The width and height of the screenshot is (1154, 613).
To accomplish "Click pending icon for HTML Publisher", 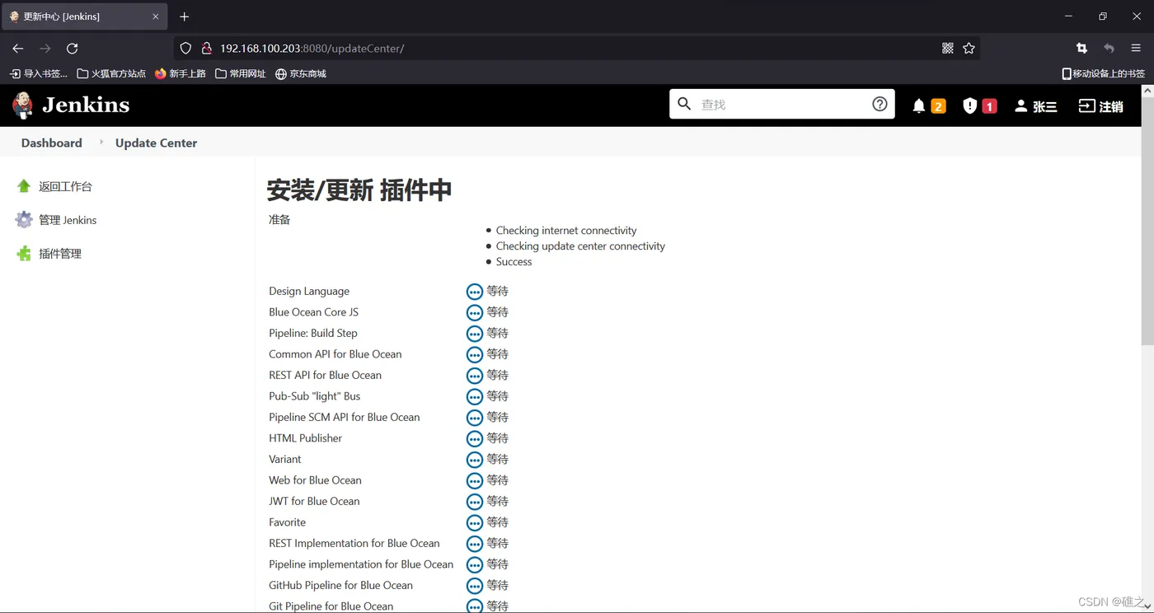I will tap(475, 438).
